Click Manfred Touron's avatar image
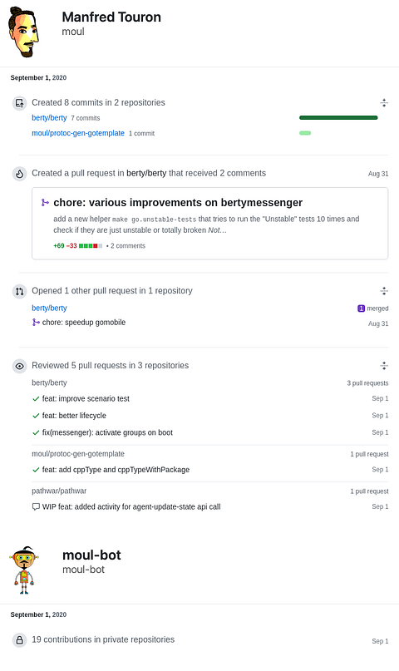Image resolution: width=399 pixels, height=671 pixels. (x=24, y=32)
